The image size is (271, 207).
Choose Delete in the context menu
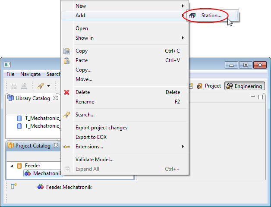click(x=125, y=92)
